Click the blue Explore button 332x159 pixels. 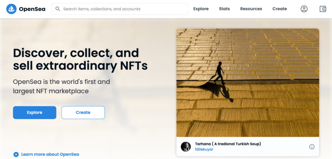coord(35,113)
